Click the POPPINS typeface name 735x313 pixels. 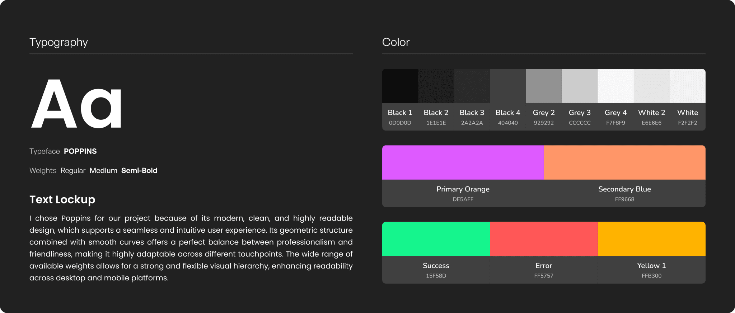coord(80,151)
